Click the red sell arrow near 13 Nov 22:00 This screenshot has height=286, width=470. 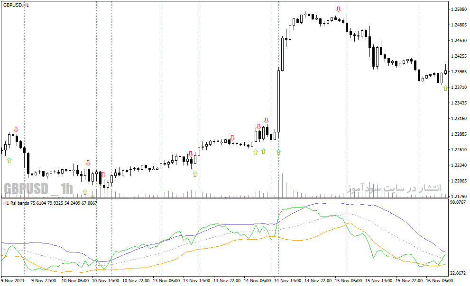(232, 138)
